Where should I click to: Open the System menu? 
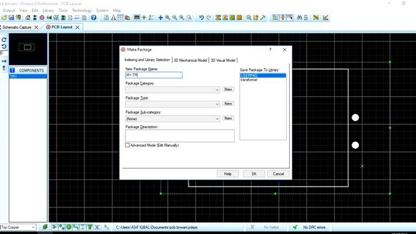(102, 10)
